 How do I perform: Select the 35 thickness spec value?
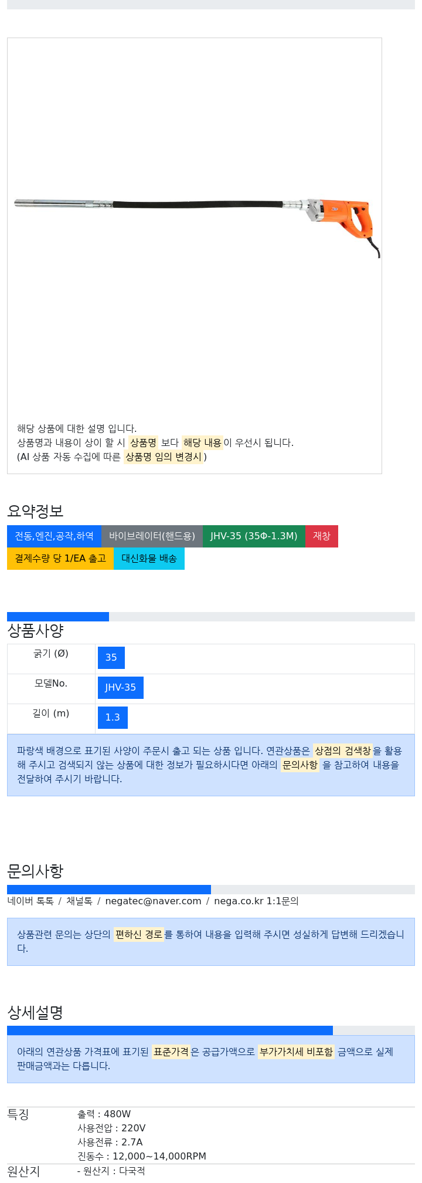(111, 658)
